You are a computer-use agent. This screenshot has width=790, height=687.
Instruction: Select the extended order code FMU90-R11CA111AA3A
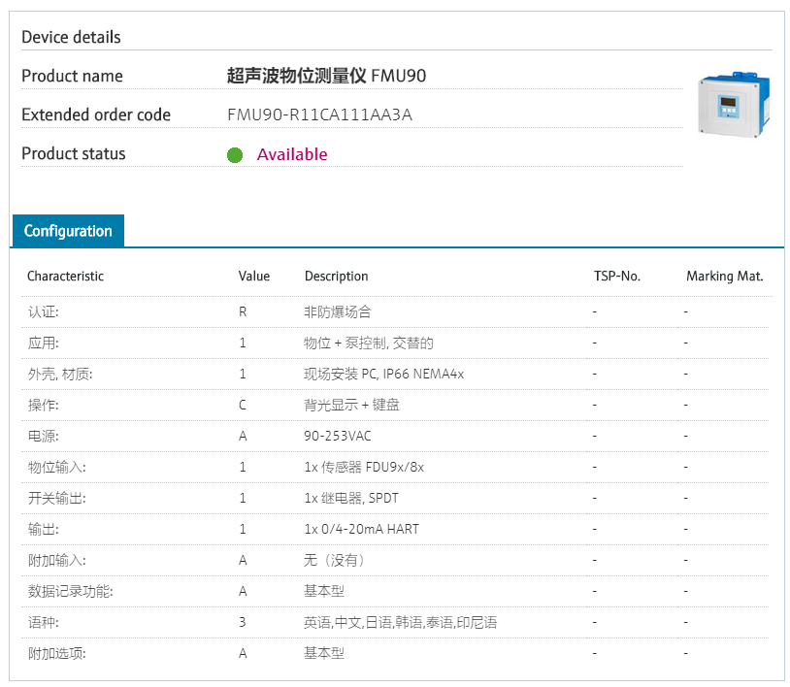click(x=319, y=114)
